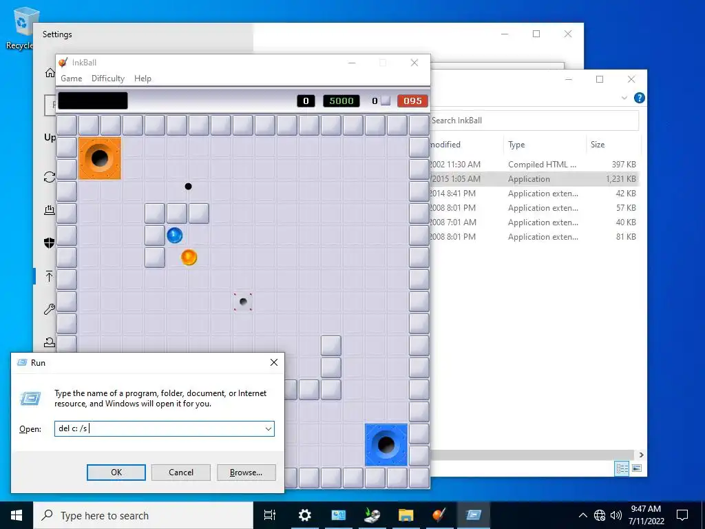Open Windows Security shield in Settings

(50, 243)
